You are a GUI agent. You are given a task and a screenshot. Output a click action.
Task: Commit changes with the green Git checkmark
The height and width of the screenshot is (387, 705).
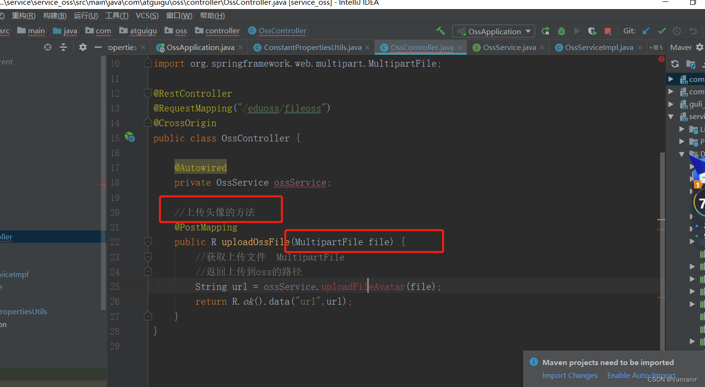662,31
